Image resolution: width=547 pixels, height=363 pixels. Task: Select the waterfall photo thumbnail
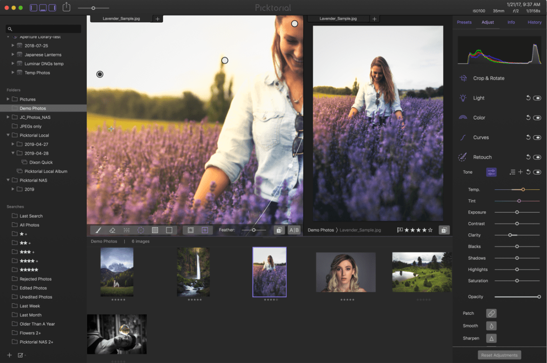[193, 272]
